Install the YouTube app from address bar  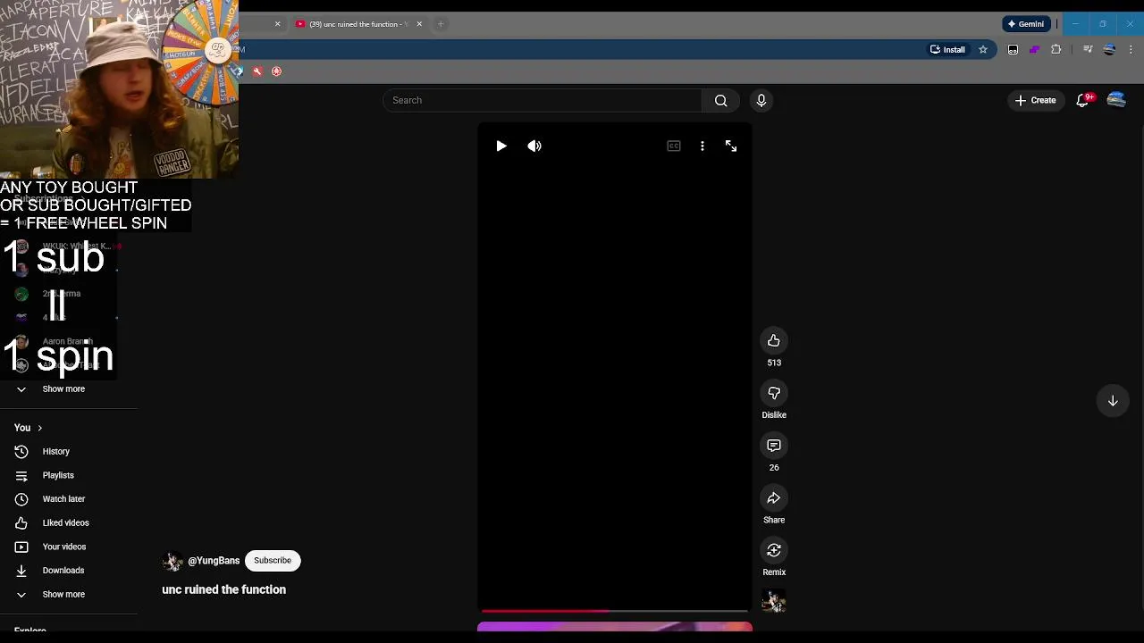tap(947, 50)
